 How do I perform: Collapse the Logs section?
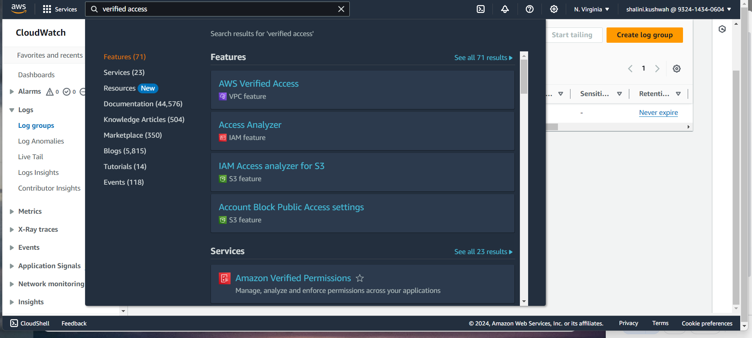point(12,110)
